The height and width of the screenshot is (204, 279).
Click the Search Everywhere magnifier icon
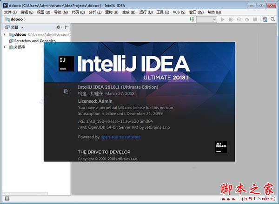272,19
